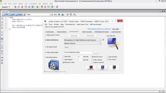Click the Pause recording button
Screen dimensions: 166x93
coord(91,68)
